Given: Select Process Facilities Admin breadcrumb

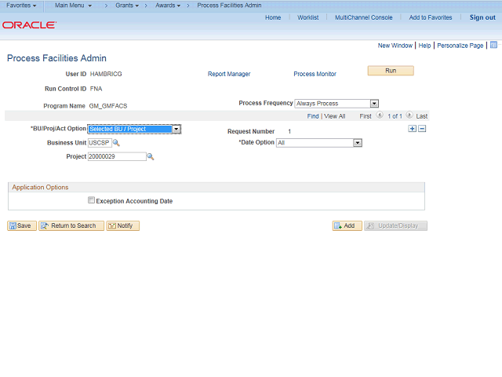Looking at the screenshot, I should [229, 5].
